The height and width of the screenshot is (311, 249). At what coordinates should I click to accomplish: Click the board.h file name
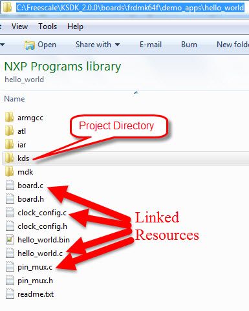click(30, 199)
